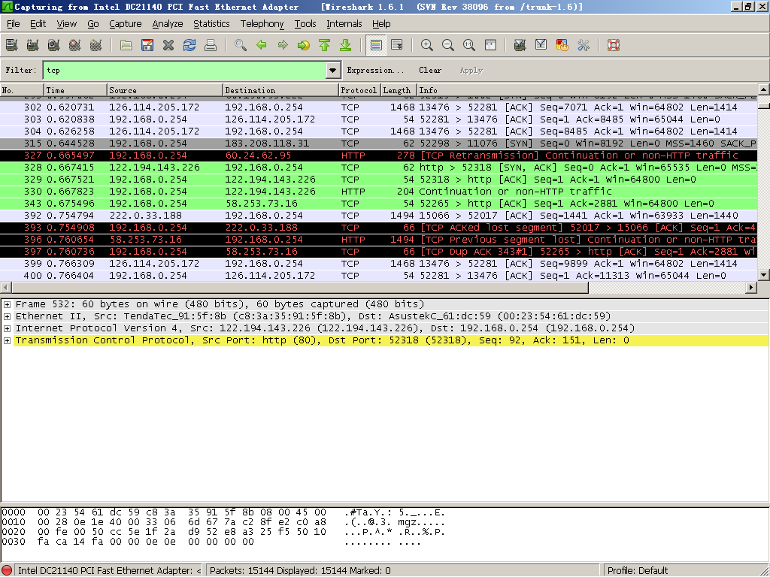Click the start new capture icon
770x577 pixels.
click(54, 45)
